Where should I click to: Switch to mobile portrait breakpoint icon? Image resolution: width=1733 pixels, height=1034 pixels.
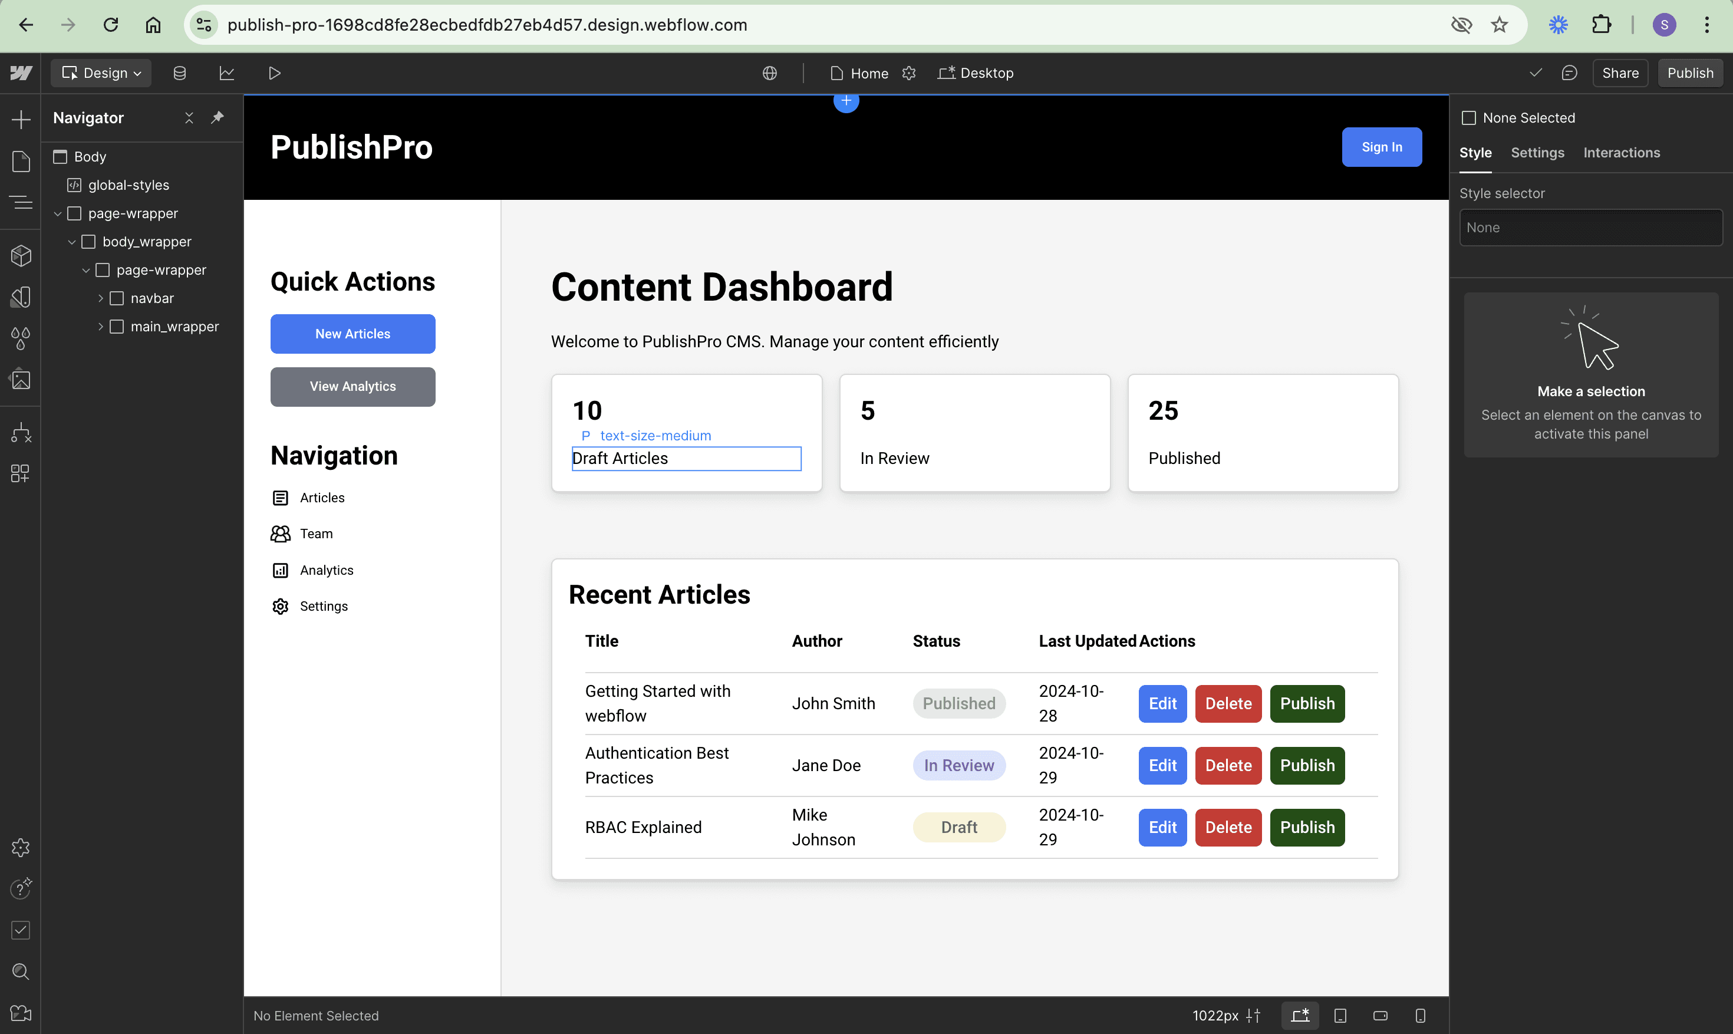coord(1420,1015)
